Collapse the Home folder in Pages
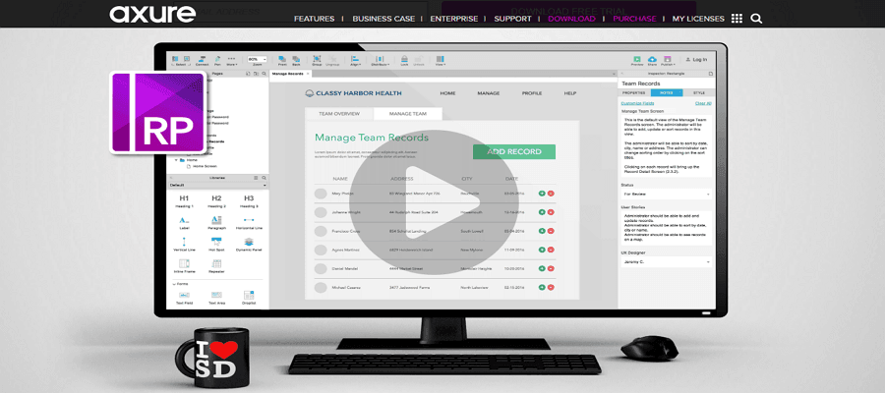The image size is (885, 393). [x=176, y=160]
